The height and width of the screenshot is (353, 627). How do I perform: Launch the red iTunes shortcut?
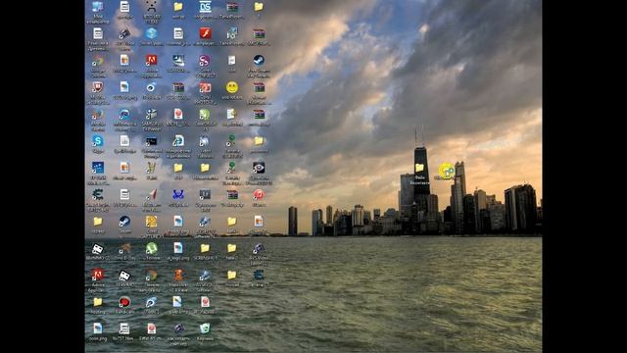pos(259,194)
